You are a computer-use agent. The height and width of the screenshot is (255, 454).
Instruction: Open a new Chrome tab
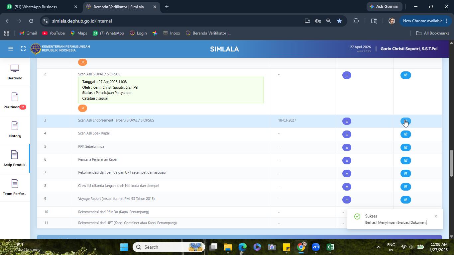pyautogui.click(x=167, y=7)
